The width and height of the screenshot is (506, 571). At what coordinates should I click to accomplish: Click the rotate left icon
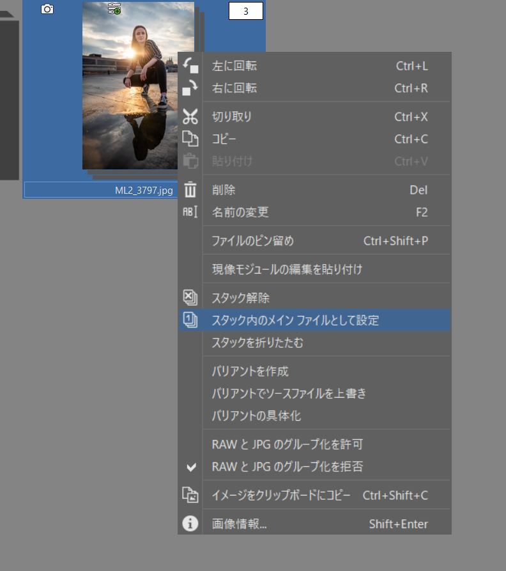(x=190, y=66)
